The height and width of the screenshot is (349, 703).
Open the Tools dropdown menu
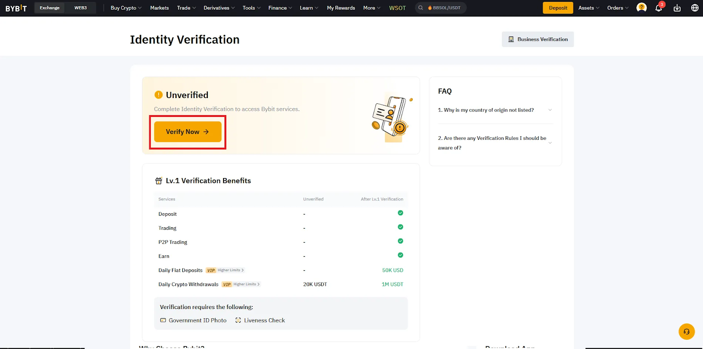pyautogui.click(x=251, y=8)
